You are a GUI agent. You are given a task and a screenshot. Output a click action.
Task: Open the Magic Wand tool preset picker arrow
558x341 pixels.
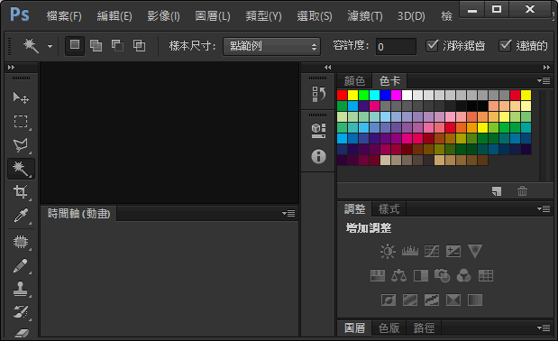pyautogui.click(x=50, y=46)
